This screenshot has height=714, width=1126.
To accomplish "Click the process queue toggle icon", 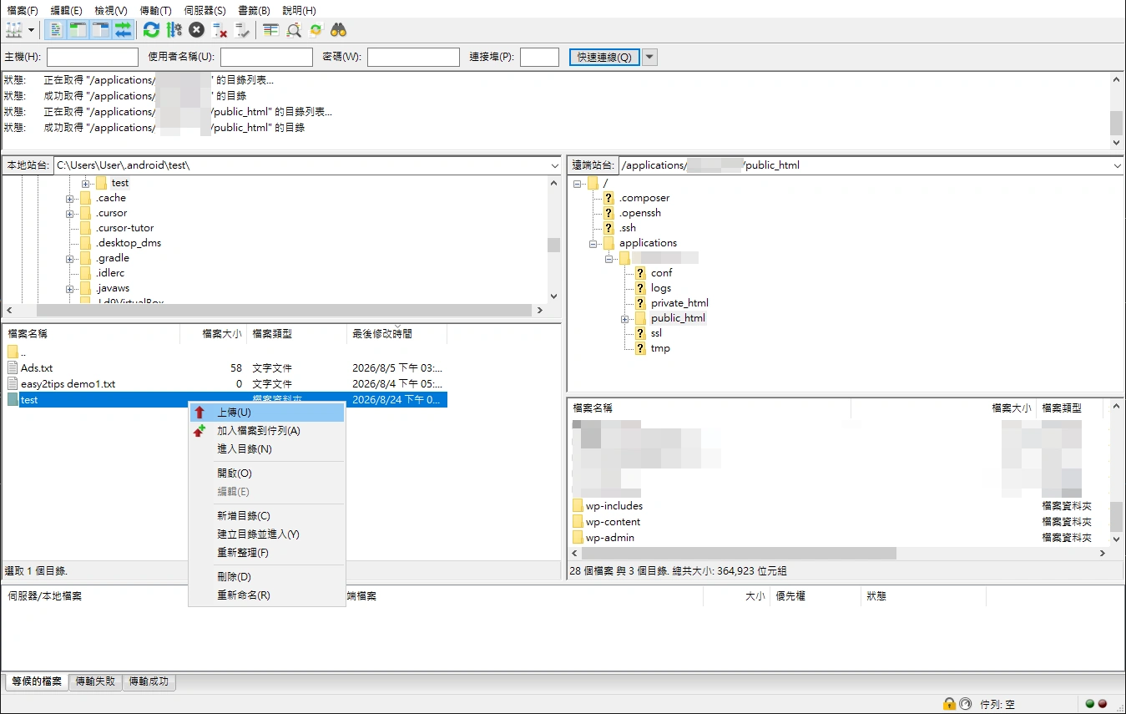I will click(174, 30).
